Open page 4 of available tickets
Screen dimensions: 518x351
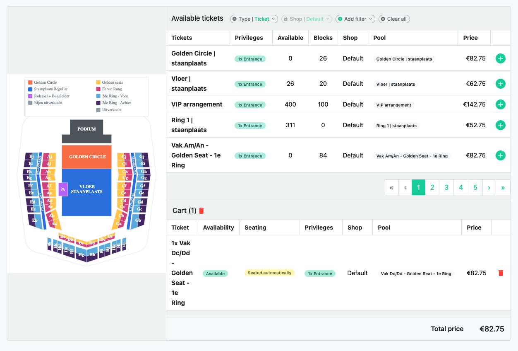click(x=461, y=187)
